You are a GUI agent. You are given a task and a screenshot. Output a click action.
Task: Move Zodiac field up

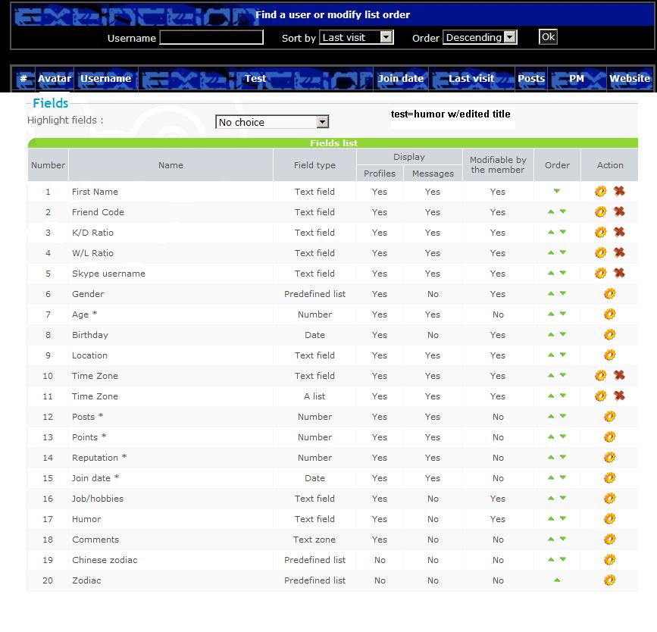point(557,580)
